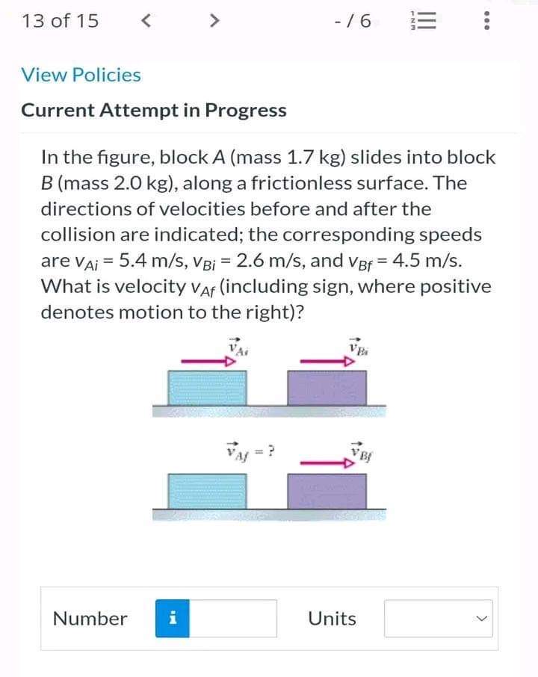Select the right chevron navigation icon
This screenshot has height=677, width=538.
(213, 20)
